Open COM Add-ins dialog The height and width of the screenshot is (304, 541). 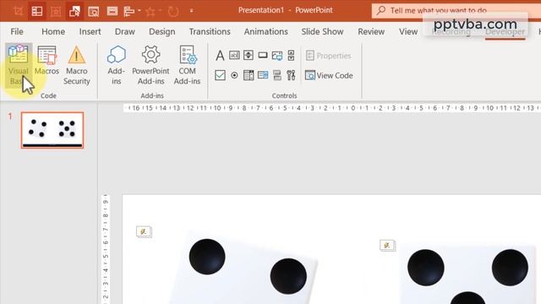[187, 66]
